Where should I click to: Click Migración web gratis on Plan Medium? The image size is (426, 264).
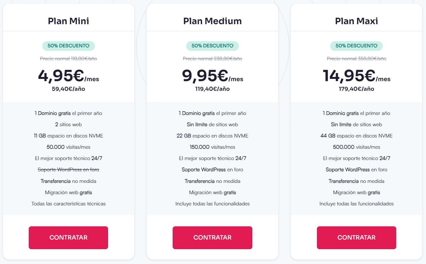[x=212, y=192]
